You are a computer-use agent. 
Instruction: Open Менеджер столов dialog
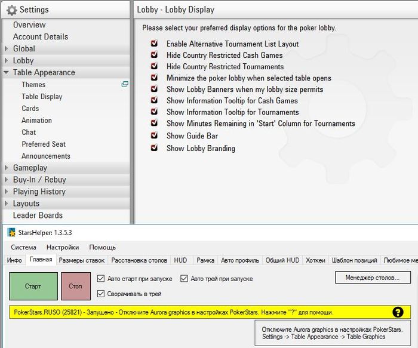click(x=373, y=278)
